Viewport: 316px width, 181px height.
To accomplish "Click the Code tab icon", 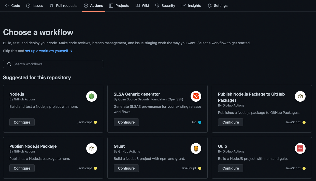I will [7, 6].
